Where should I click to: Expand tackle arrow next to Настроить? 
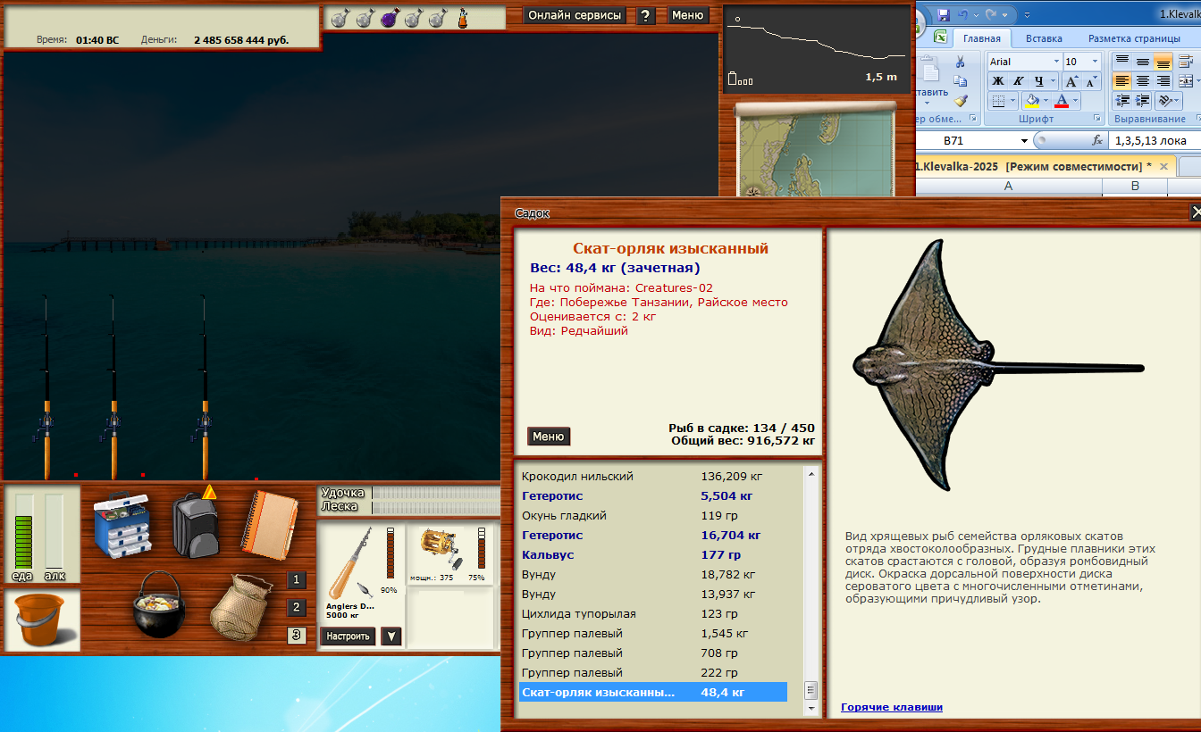pyautogui.click(x=391, y=636)
